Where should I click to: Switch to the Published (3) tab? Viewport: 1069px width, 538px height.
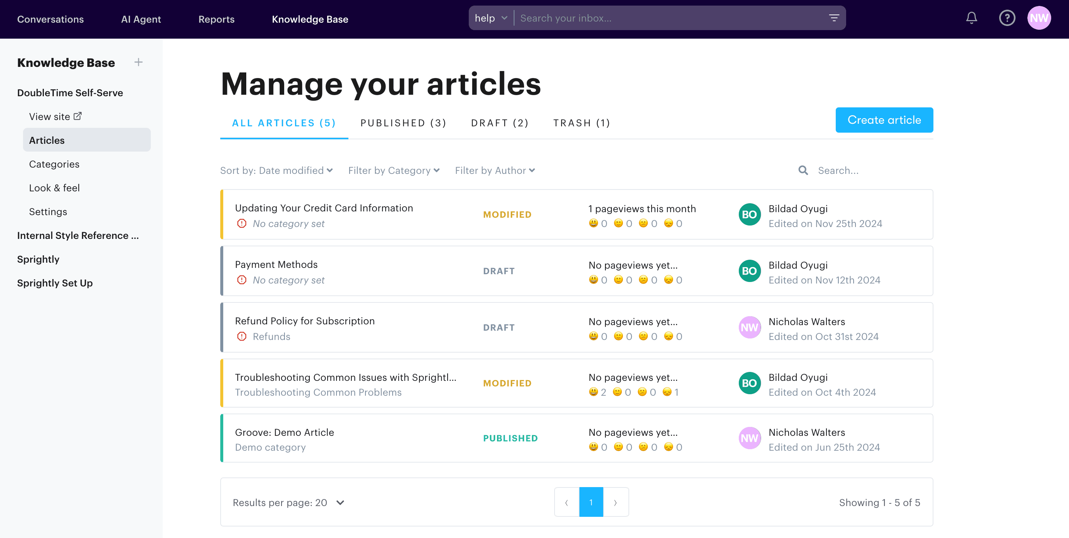click(403, 123)
